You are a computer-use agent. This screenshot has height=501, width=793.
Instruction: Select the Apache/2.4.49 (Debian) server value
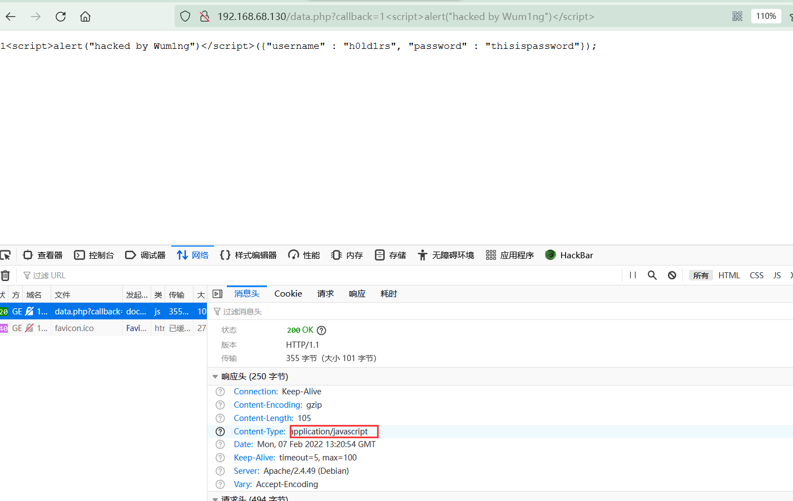306,471
